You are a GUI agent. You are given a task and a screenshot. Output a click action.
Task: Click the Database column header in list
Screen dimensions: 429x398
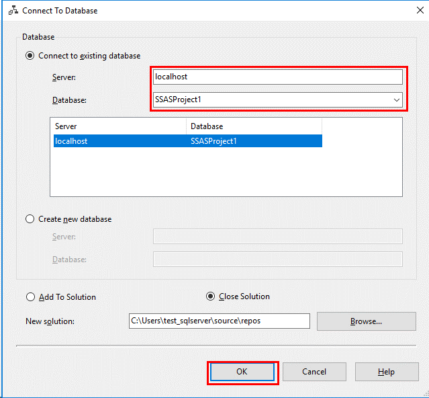click(x=254, y=126)
